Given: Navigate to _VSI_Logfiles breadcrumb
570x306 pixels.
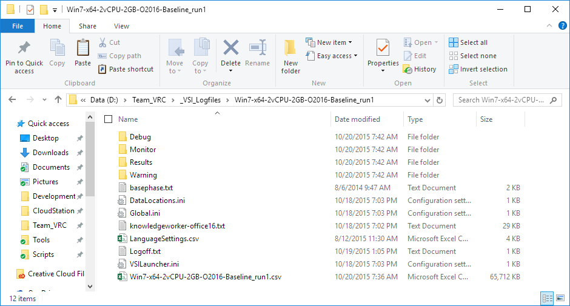Looking at the screenshot, I should (200, 100).
